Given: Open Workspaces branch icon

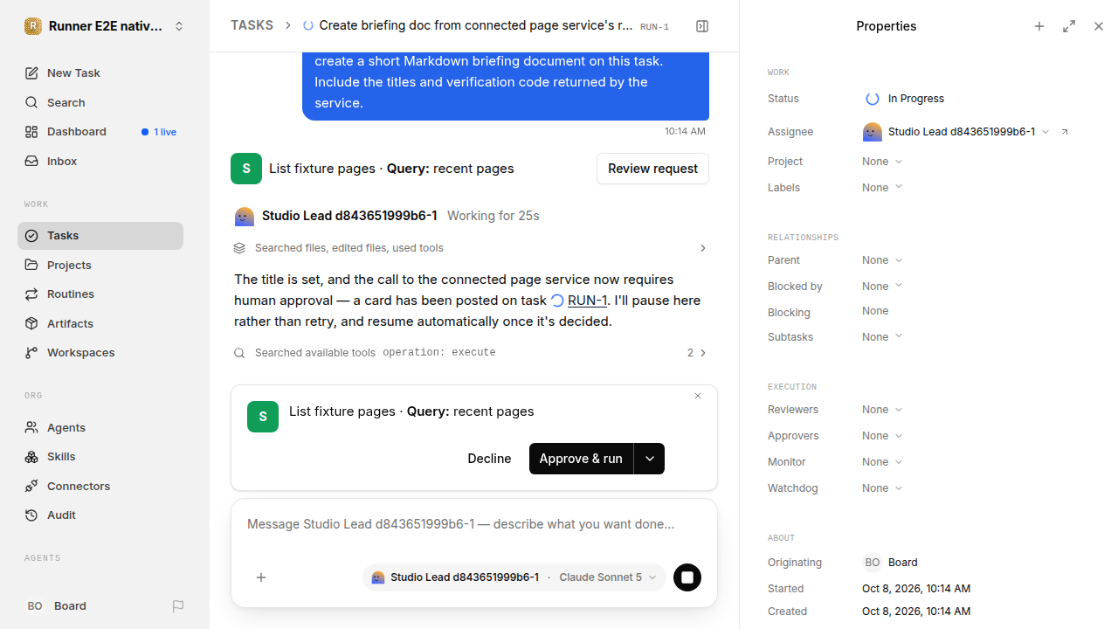Looking at the screenshot, I should click(31, 353).
